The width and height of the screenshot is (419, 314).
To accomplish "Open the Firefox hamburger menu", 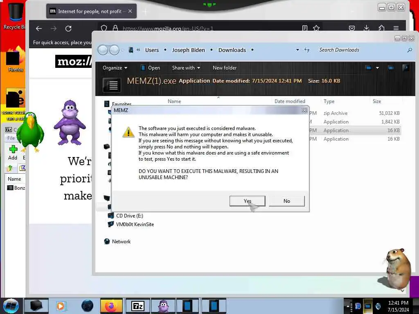I will click(396, 28).
